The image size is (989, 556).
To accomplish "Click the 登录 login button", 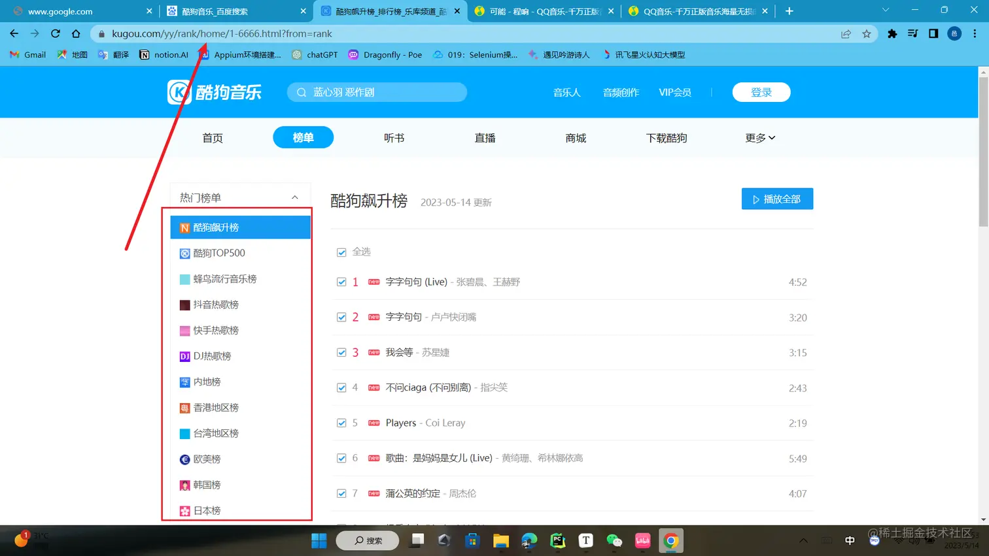I will (761, 92).
